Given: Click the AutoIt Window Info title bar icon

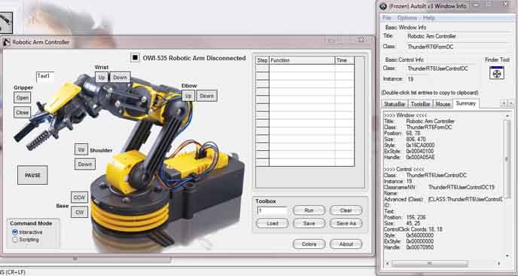Looking at the screenshot, I should tap(383, 6).
